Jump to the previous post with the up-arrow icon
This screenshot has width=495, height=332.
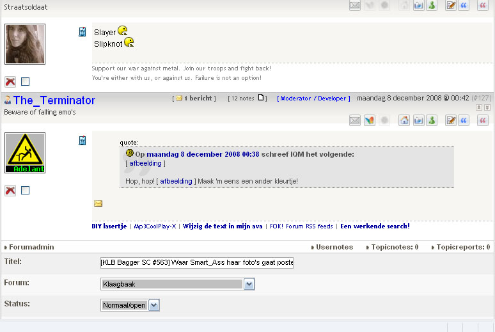[479, 107]
